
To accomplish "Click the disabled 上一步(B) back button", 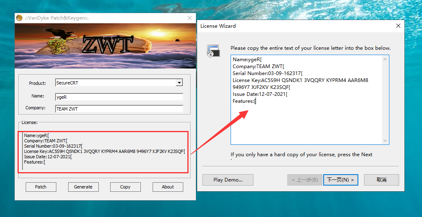I will point(304,180).
